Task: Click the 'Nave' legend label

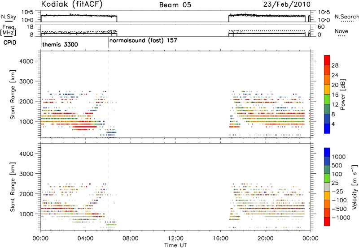Action: [x=341, y=31]
